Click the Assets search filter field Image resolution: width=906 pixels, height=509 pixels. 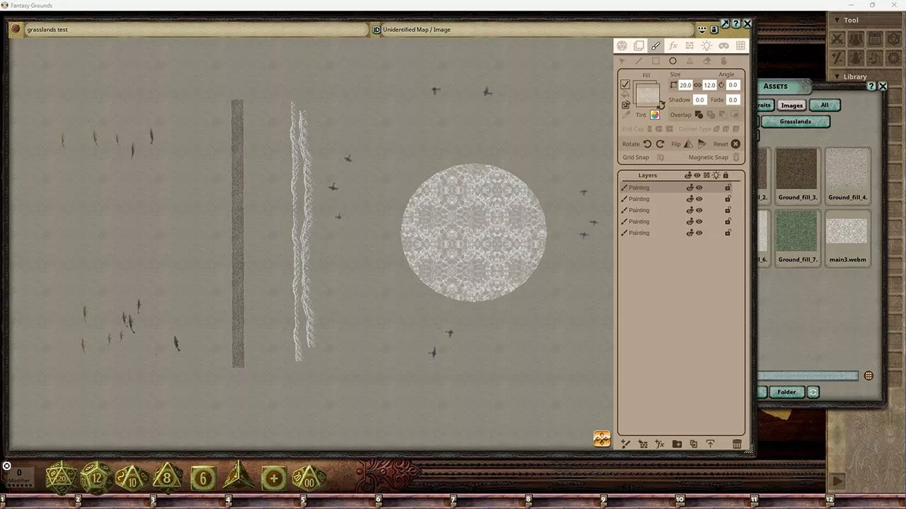click(x=808, y=376)
